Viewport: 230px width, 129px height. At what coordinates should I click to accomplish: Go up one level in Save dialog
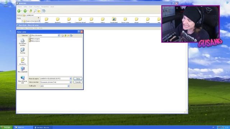65,36
